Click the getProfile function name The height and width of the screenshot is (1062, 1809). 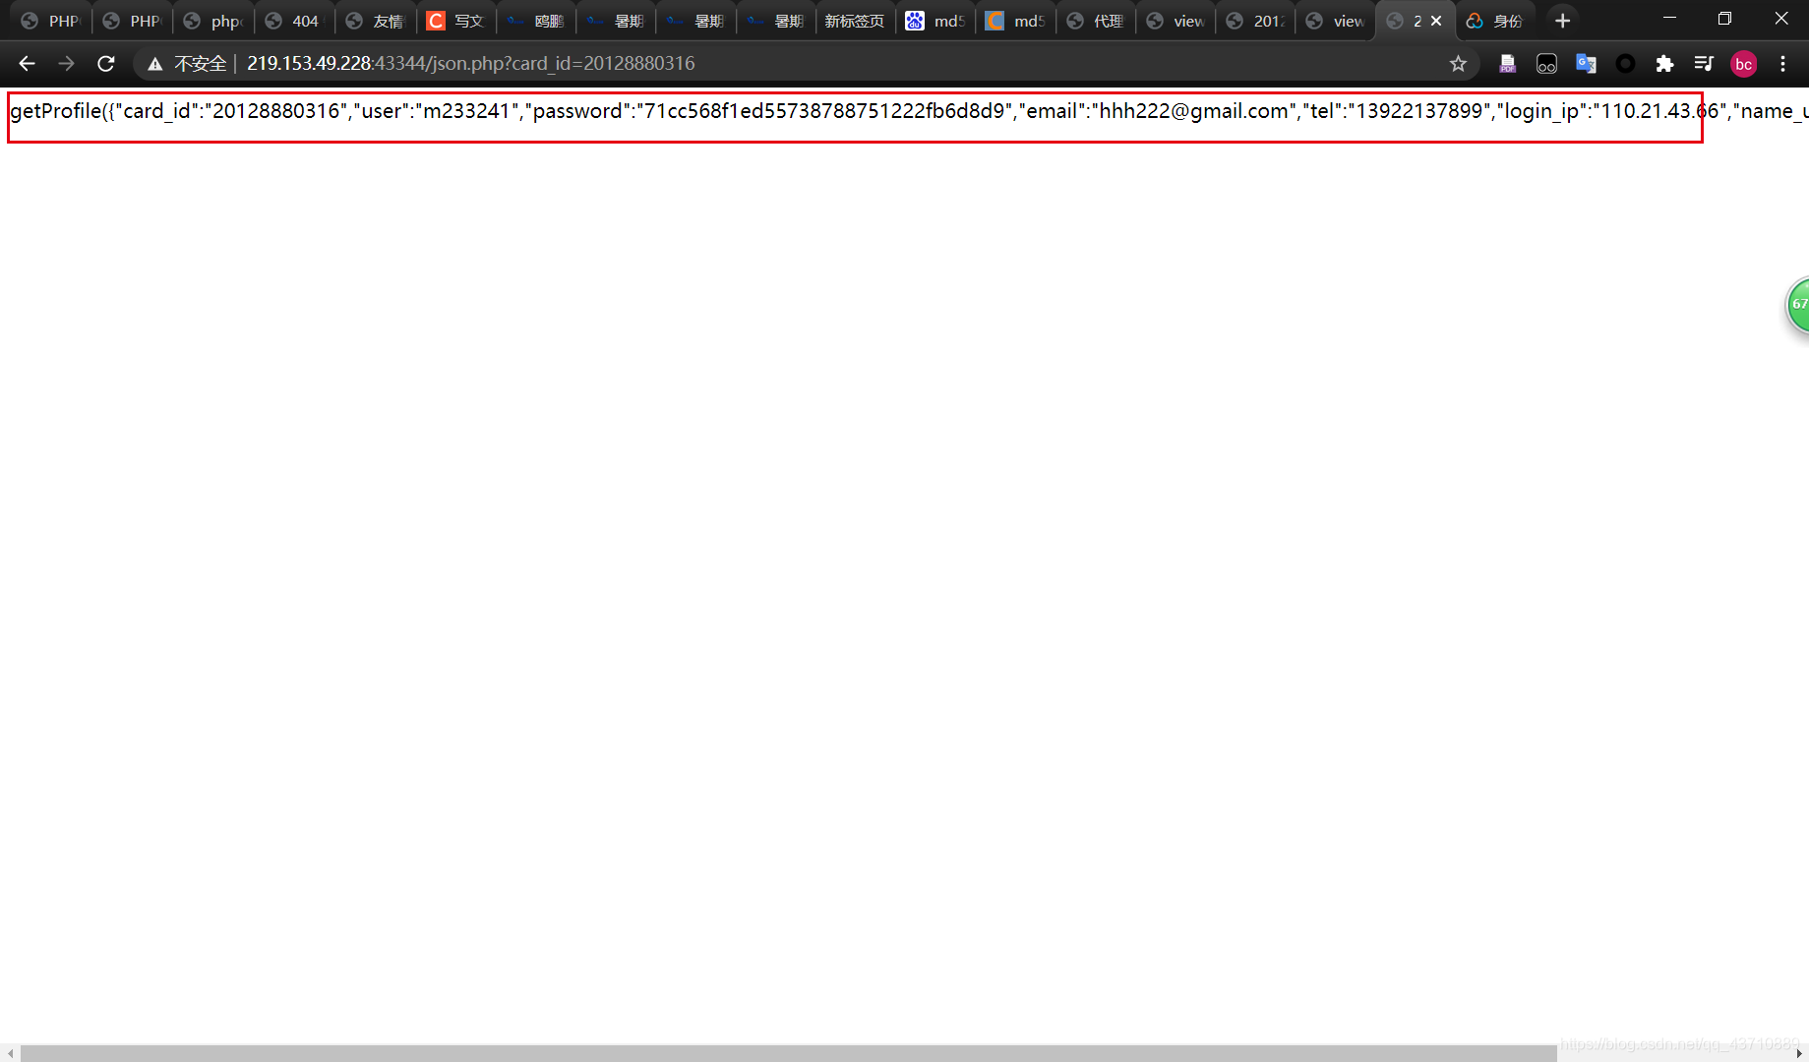tap(56, 111)
